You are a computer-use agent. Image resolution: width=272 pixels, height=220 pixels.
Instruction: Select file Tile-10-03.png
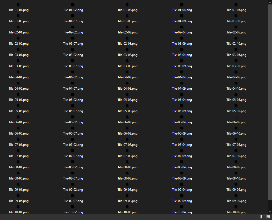coord(127,212)
